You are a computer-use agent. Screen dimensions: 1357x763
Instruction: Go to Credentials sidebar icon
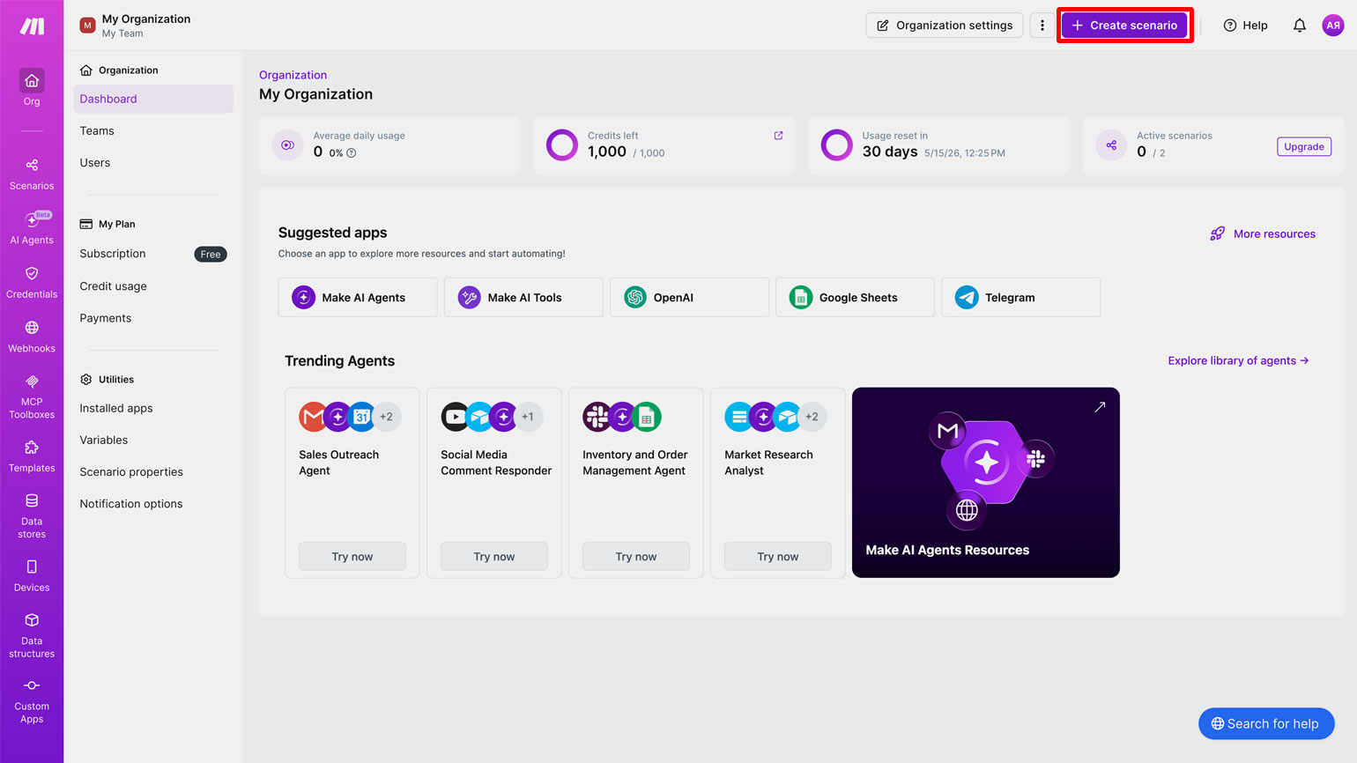(32, 282)
